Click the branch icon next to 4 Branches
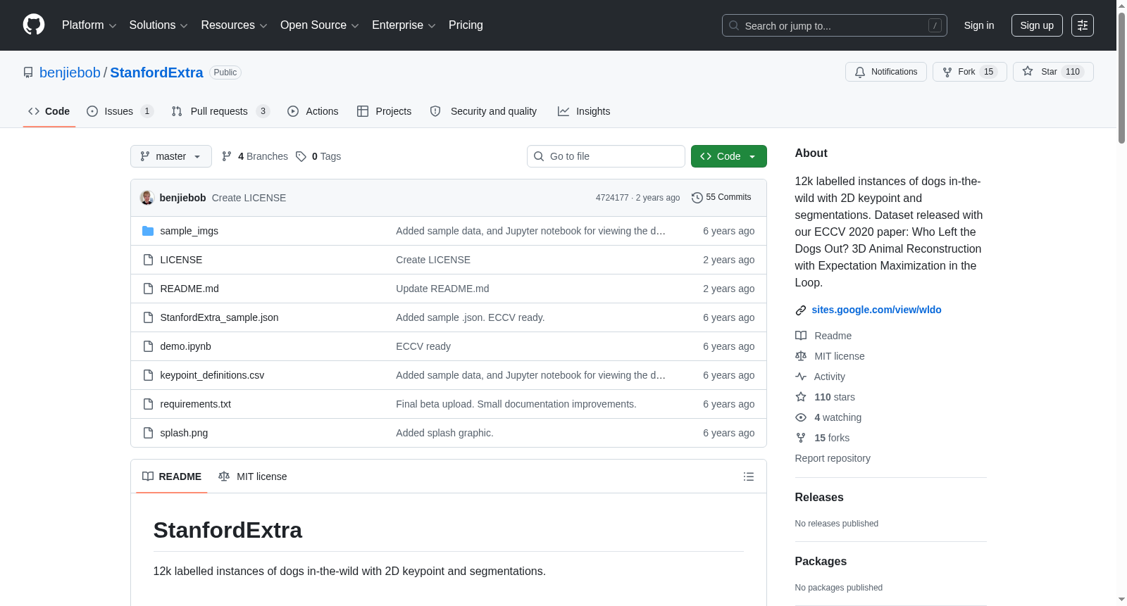Viewport: 1127px width, 606px height. tap(227, 156)
